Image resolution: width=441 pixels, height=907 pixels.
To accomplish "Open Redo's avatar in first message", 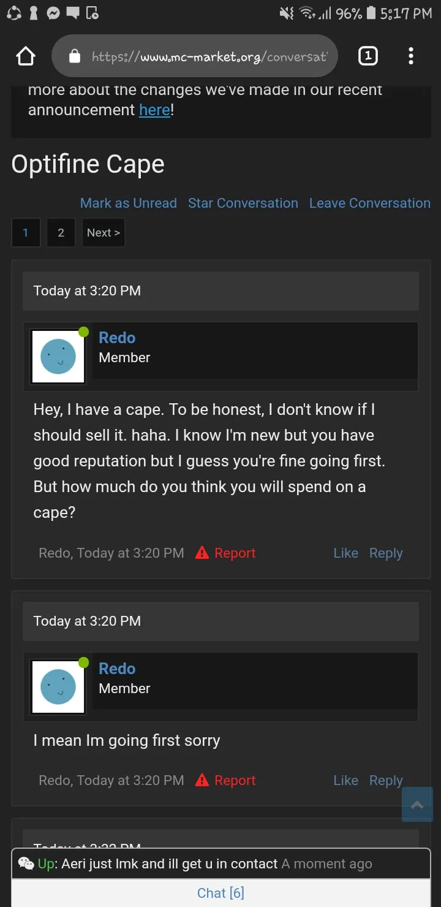I will tap(58, 357).
